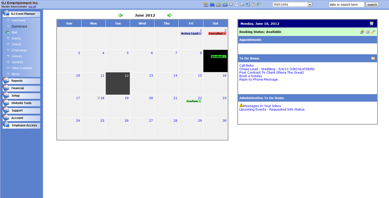
Task: Open the folder icon in the To Do Items header
Action: pyautogui.click(x=373, y=58)
